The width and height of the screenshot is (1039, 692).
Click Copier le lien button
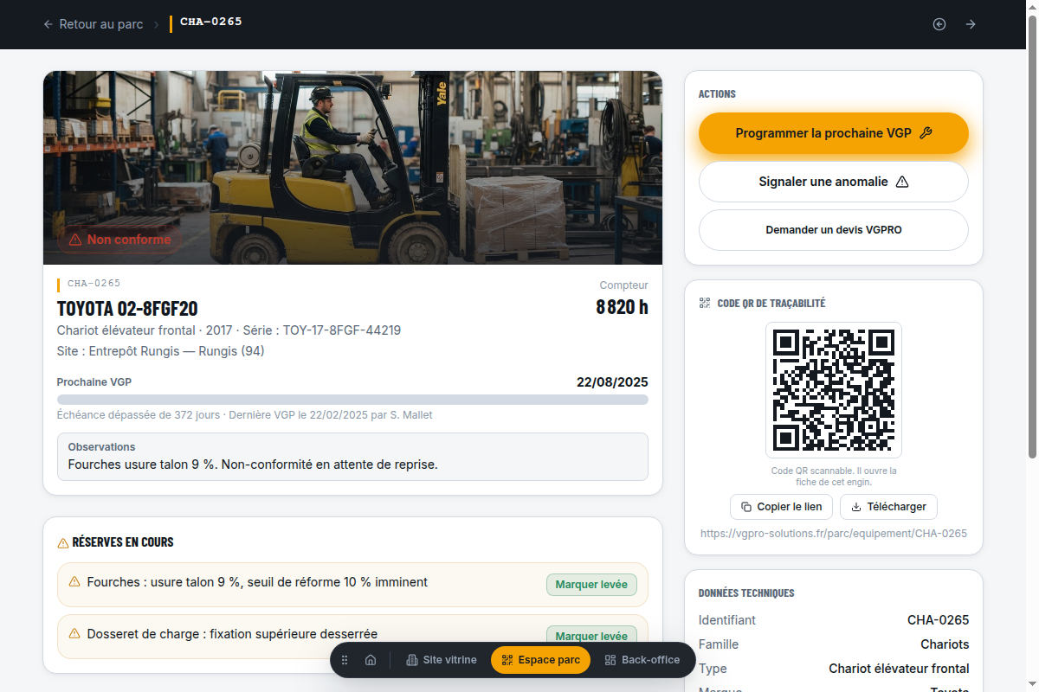point(781,507)
